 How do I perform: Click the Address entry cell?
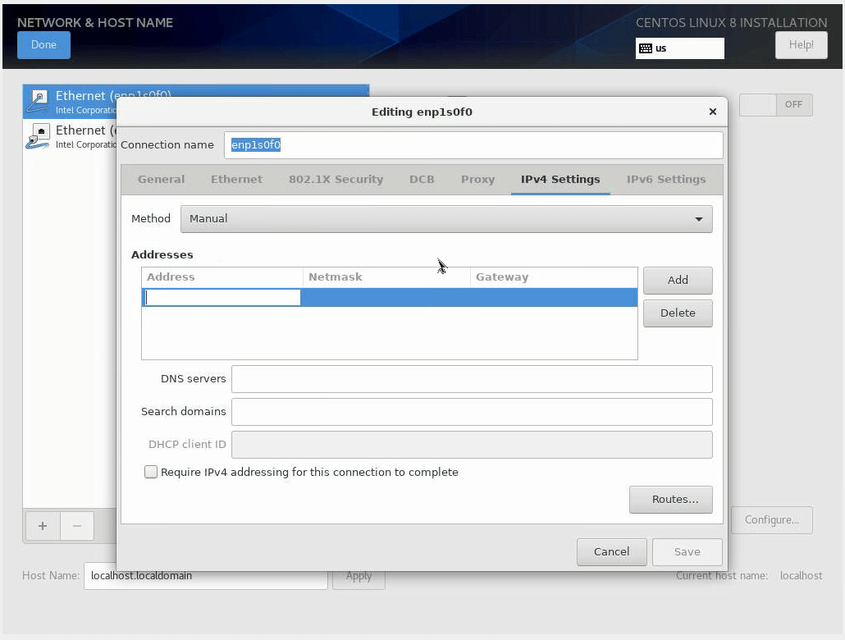point(222,298)
